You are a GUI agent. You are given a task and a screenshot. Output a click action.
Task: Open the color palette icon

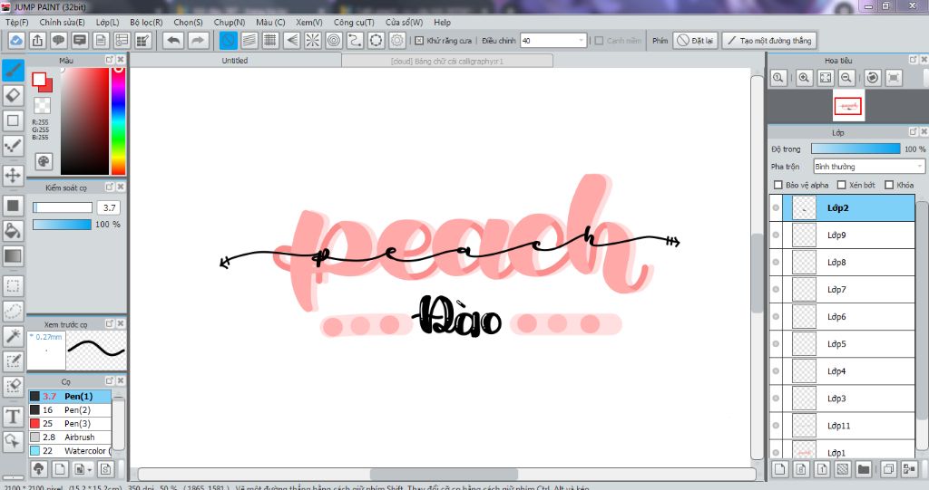tap(44, 161)
